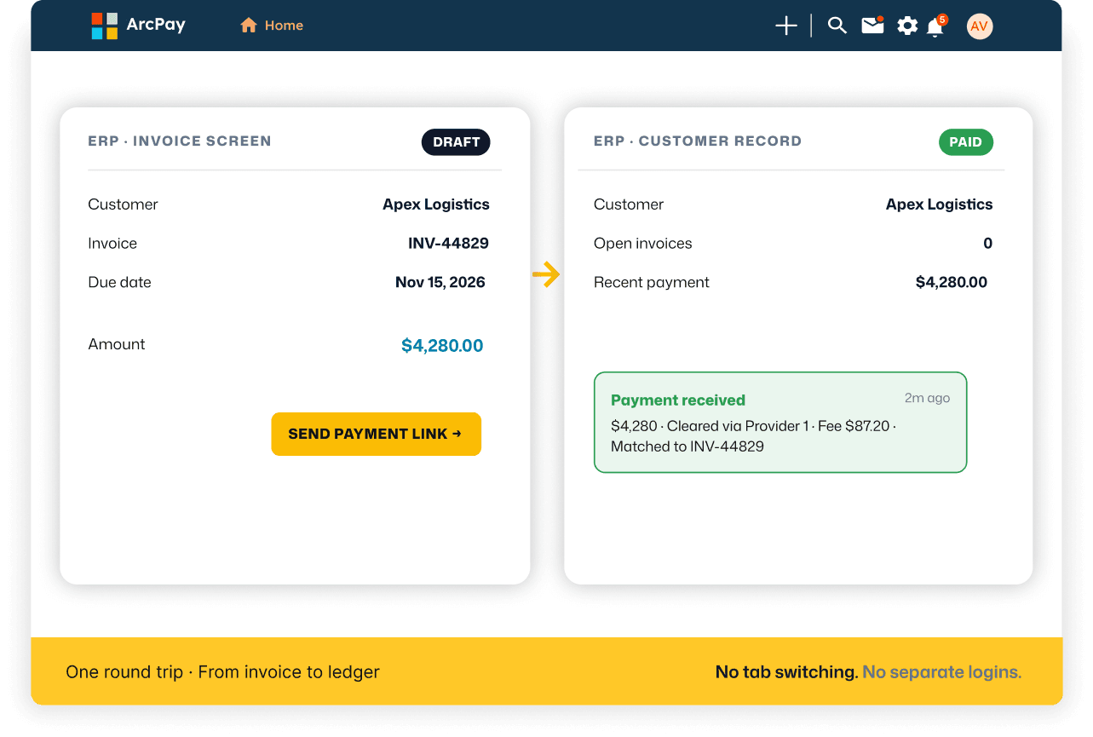
Task: Click 'One round trip · From invoice to ledger'
Action: [223, 672]
